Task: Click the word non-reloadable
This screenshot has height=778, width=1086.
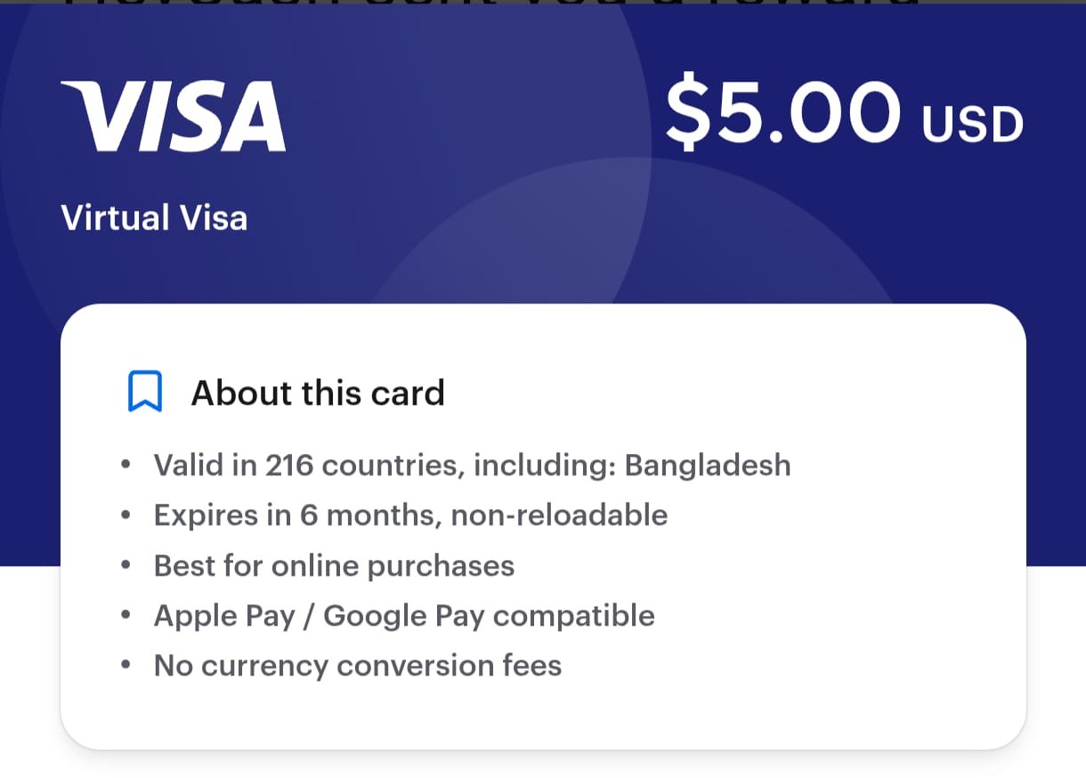Action: 559,515
